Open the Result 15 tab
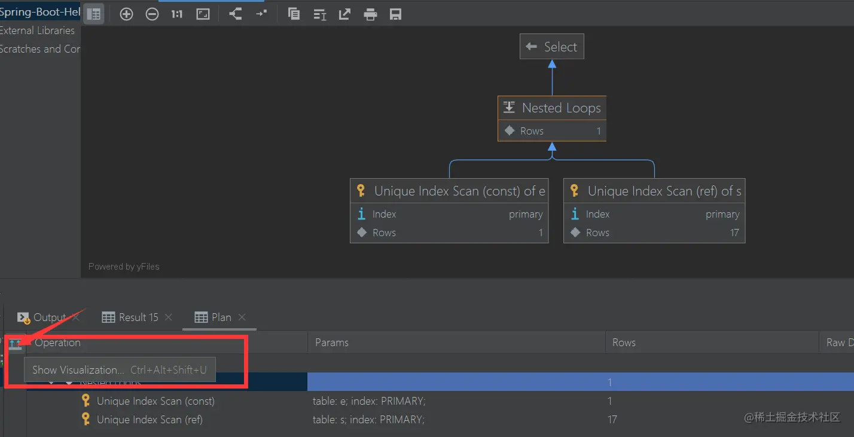Viewport: 854px width, 437px height. [x=139, y=317]
